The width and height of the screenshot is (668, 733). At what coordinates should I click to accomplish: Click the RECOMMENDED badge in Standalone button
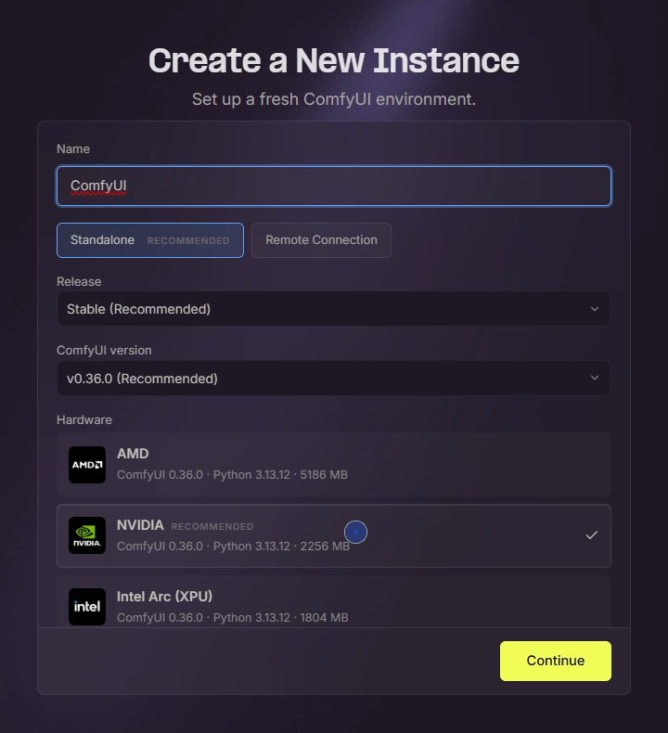[188, 240]
